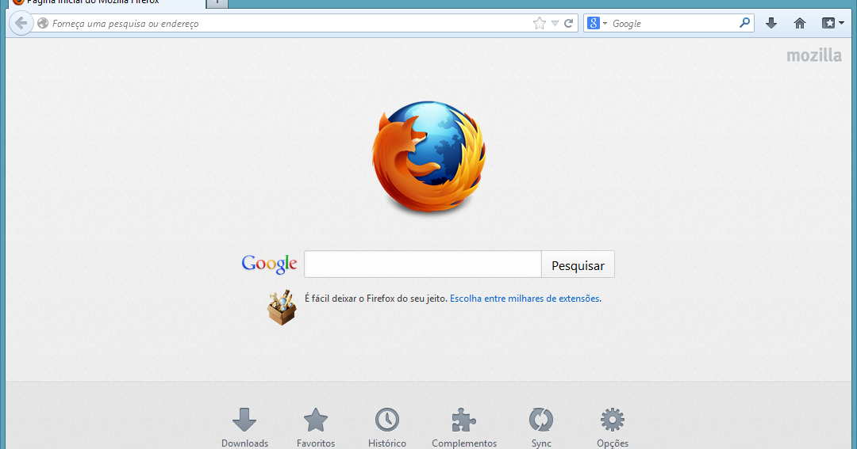
Task: Open the search engine selector dropdown
Action: point(597,24)
